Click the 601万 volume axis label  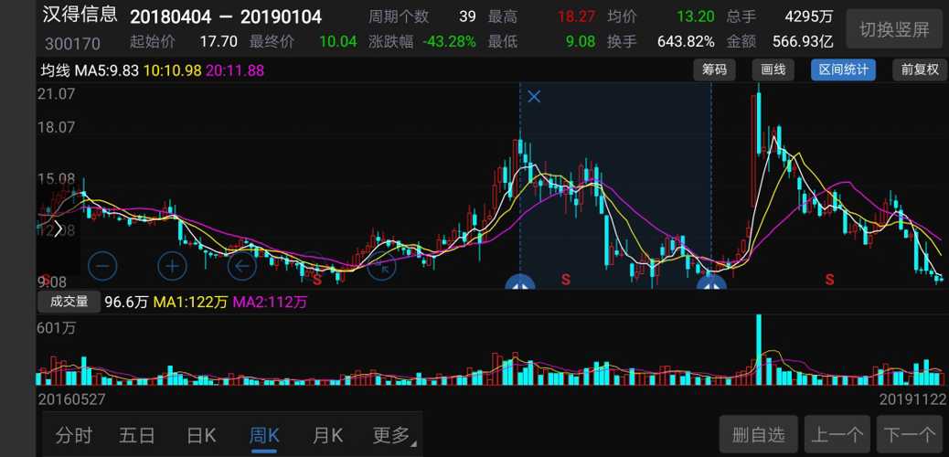pyautogui.click(x=57, y=329)
